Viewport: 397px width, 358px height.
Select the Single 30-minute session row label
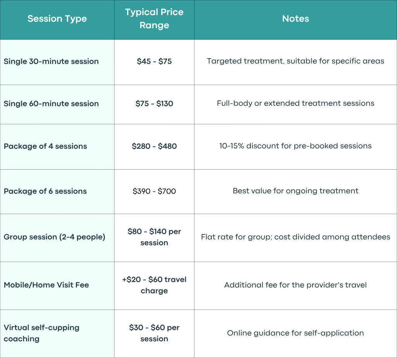[x=51, y=62]
